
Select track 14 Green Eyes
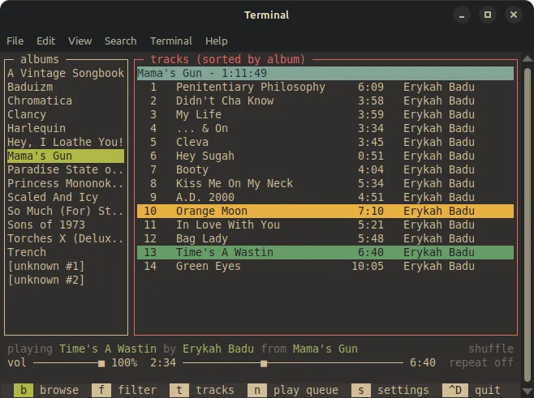click(325, 266)
